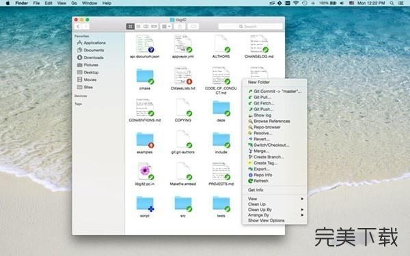Switch to icon view in toolbar
This screenshot has width=410, height=256.
tap(131, 27)
